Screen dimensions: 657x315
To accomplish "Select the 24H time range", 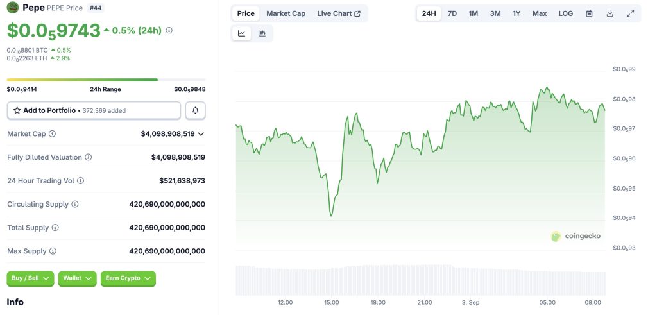I will pyautogui.click(x=429, y=13).
